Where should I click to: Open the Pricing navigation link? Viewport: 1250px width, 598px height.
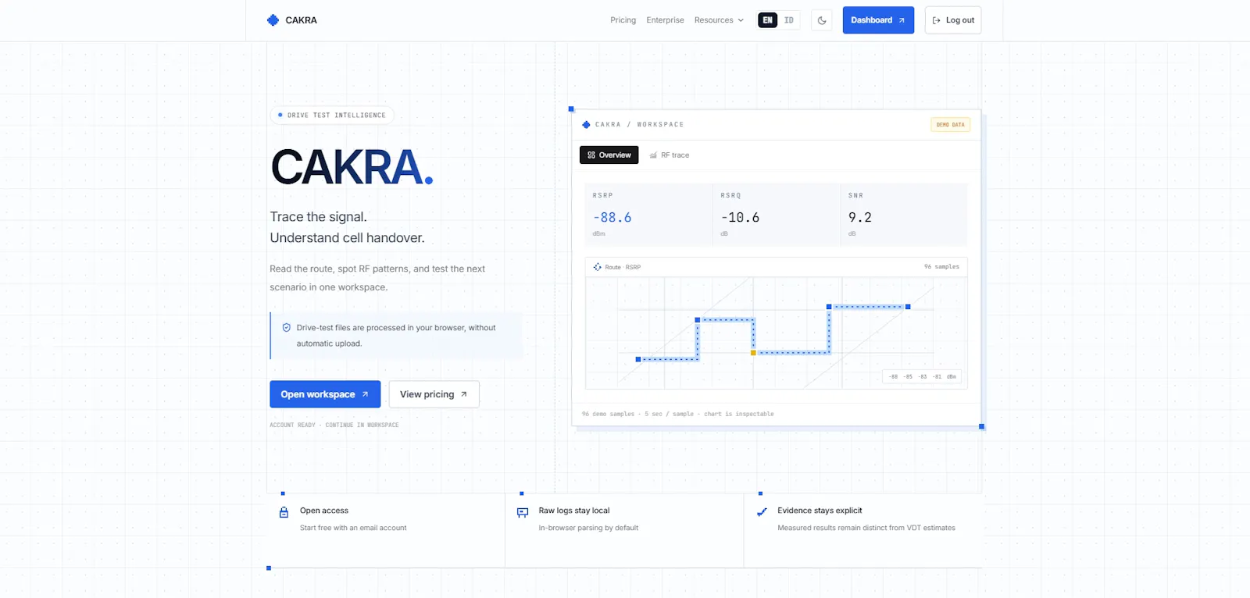(623, 20)
